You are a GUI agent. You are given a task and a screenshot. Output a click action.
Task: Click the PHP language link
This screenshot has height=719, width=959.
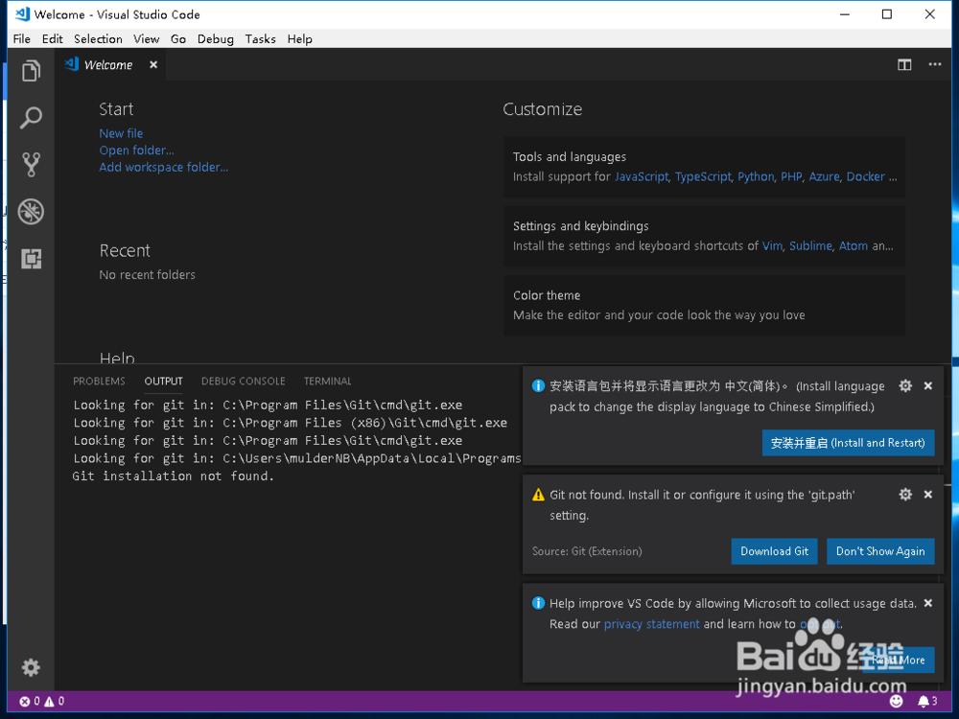coord(791,176)
